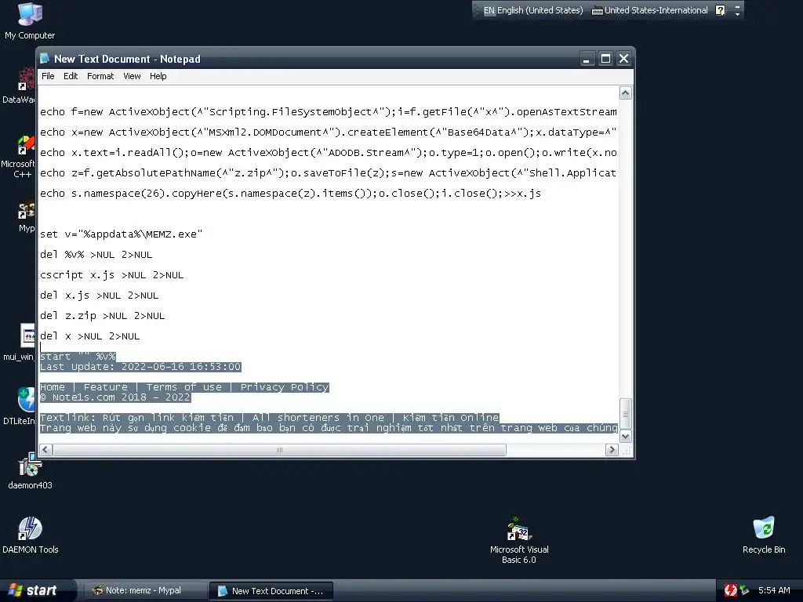Click the horizontal scrollbar thumb
Viewport: 803px width, 602px height.
[279, 449]
